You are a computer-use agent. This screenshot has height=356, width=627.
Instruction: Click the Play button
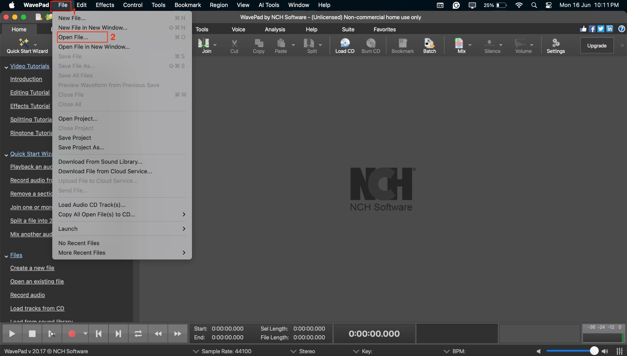tap(12, 333)
